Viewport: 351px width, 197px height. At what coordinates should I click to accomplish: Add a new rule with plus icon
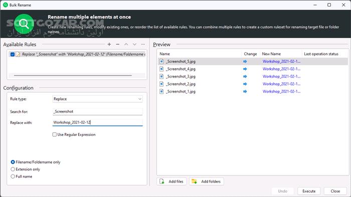pos(109,44)
